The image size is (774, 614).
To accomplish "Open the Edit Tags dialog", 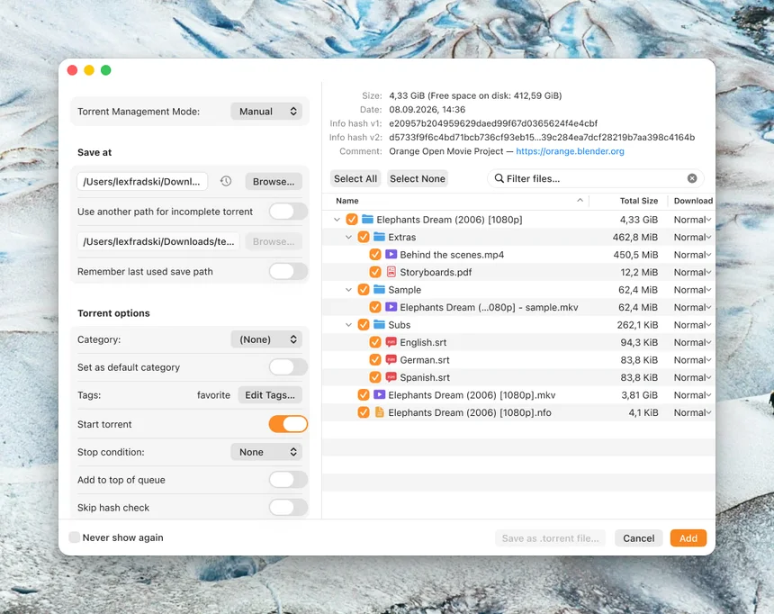I will click(x=270, y=394).
